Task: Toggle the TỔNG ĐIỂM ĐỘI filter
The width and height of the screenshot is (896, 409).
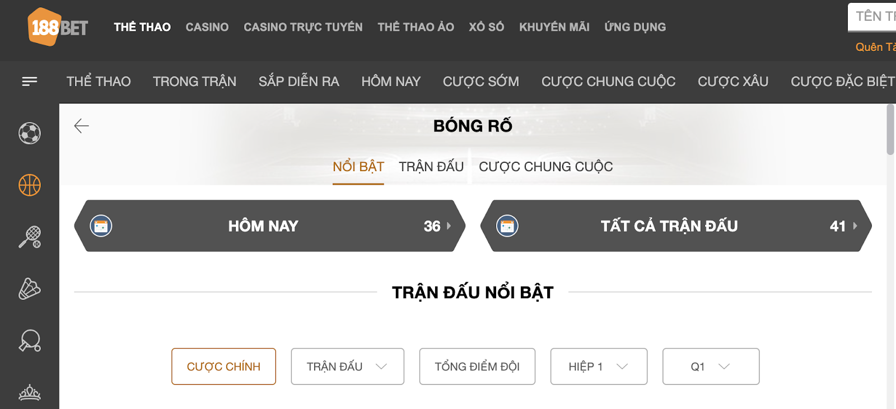Action: [477, 366]
